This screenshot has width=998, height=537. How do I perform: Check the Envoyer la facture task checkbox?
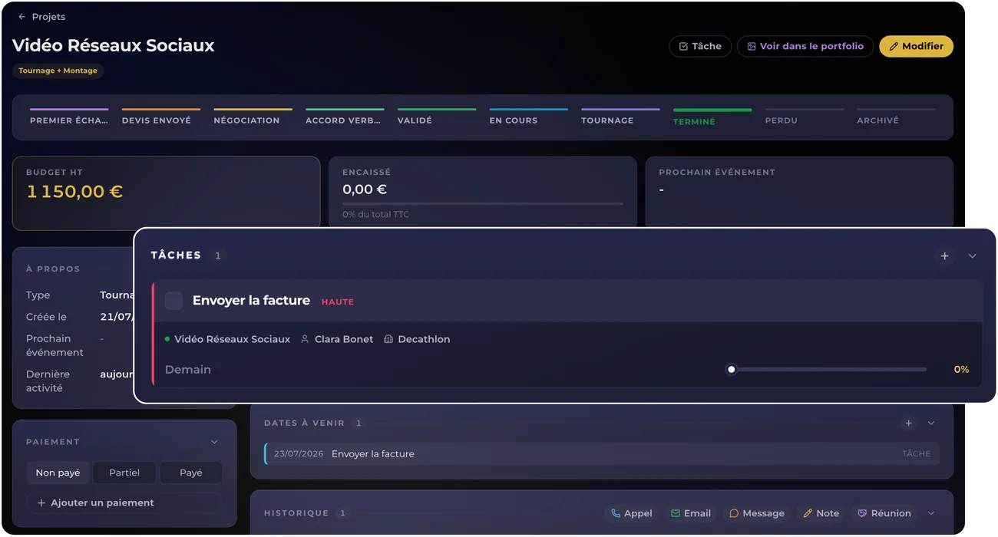(174, 301)
